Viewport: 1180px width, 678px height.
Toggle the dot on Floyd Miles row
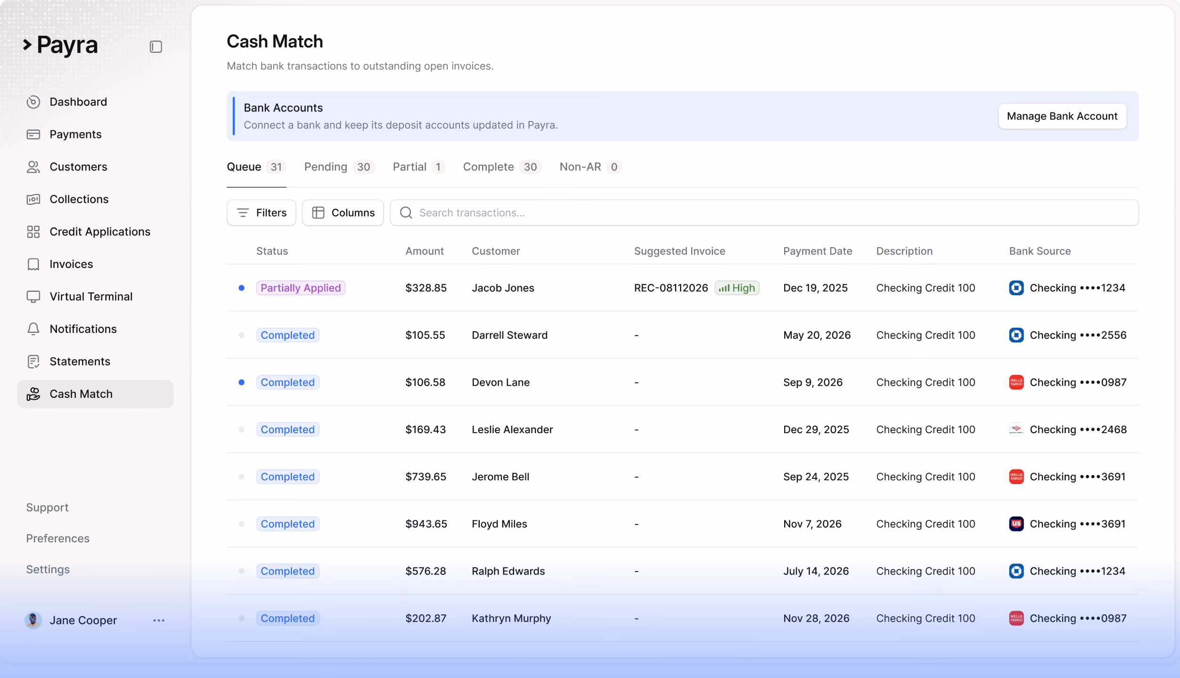click(x=241, y=524)
